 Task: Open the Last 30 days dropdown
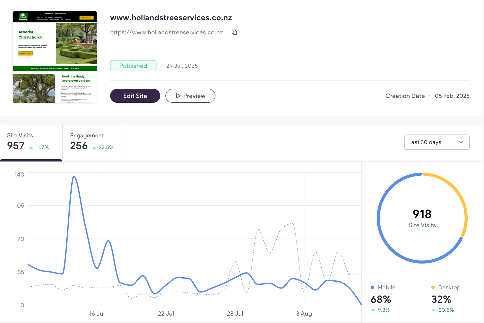click(437, 142)
